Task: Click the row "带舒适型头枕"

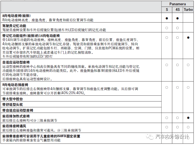Action: 81,105
